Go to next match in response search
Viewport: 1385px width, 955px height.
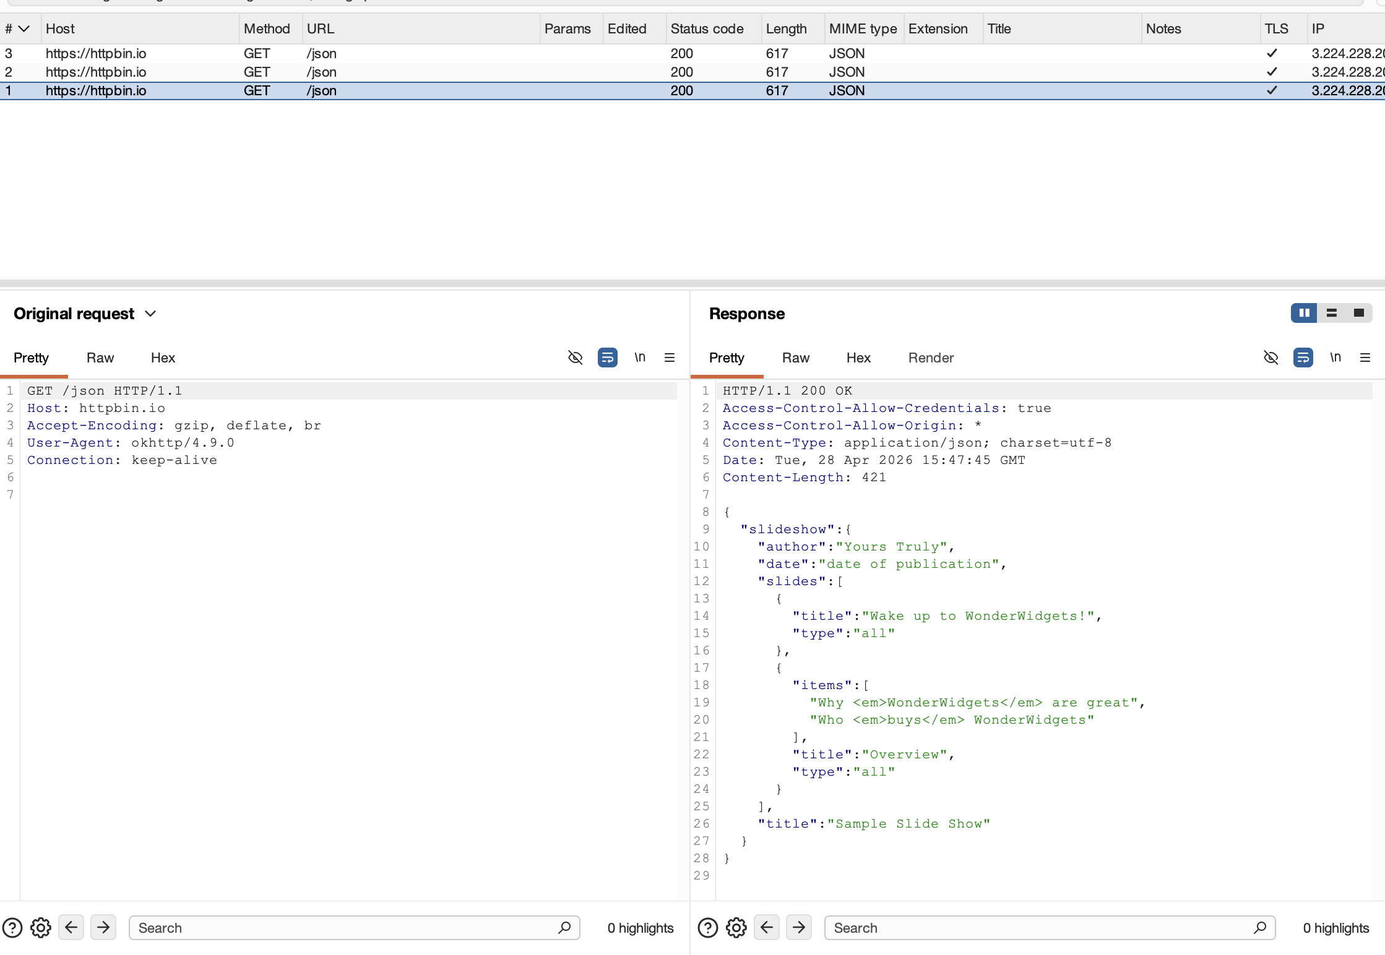[799, 927]
